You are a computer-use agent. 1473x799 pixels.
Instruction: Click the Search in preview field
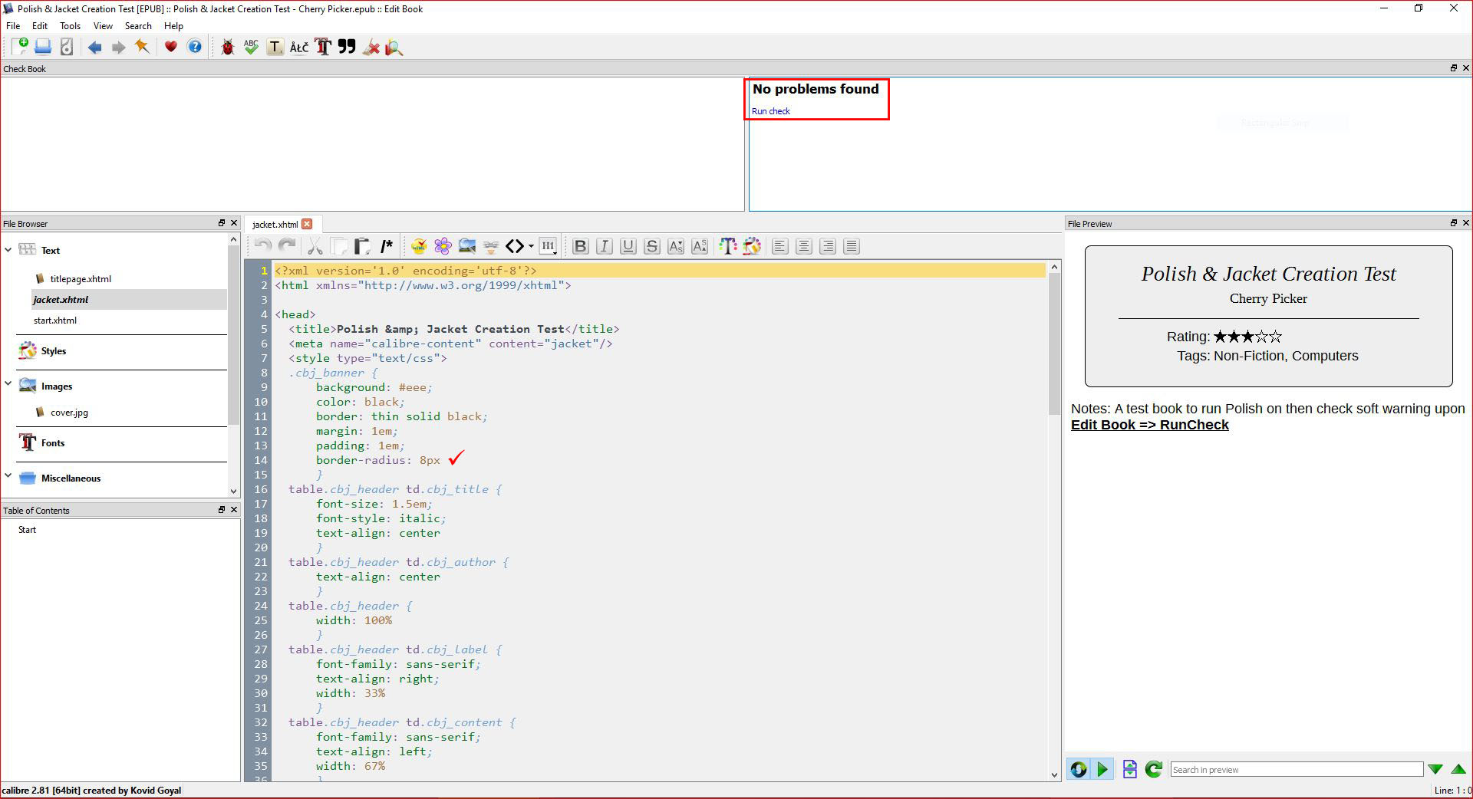click(1296, 770)
